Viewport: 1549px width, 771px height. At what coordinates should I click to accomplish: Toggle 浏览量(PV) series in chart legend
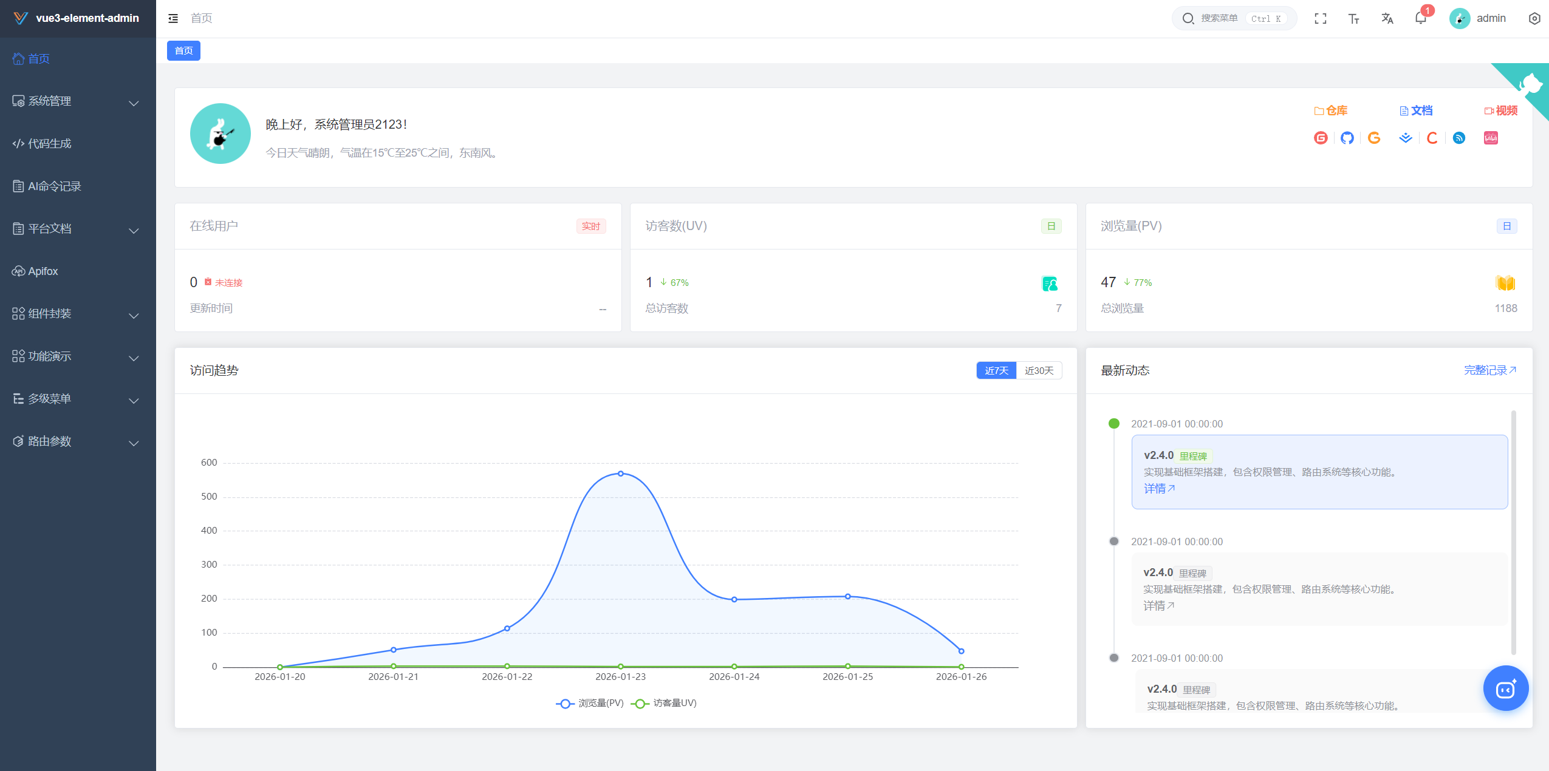590,703
